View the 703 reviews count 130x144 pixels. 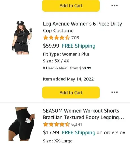(75, 38)
